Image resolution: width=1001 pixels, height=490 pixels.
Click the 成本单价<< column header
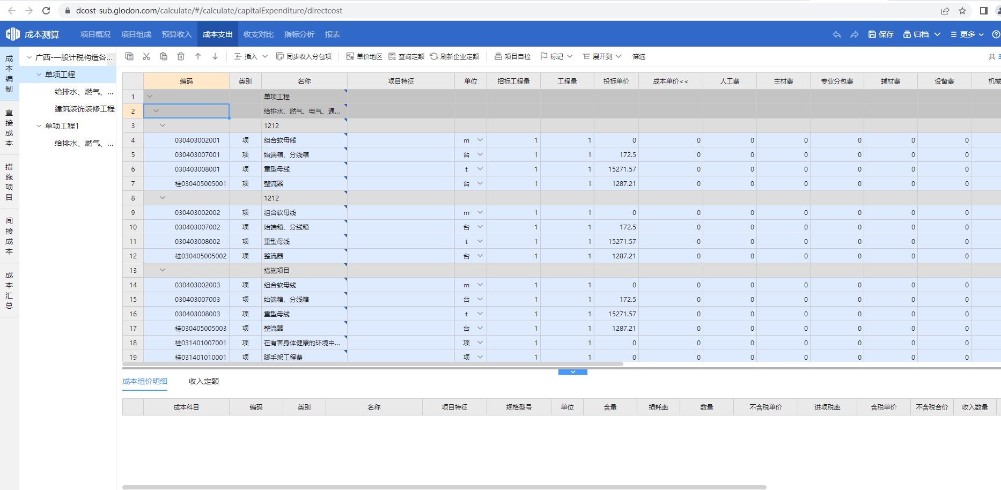tap(671, 81)
